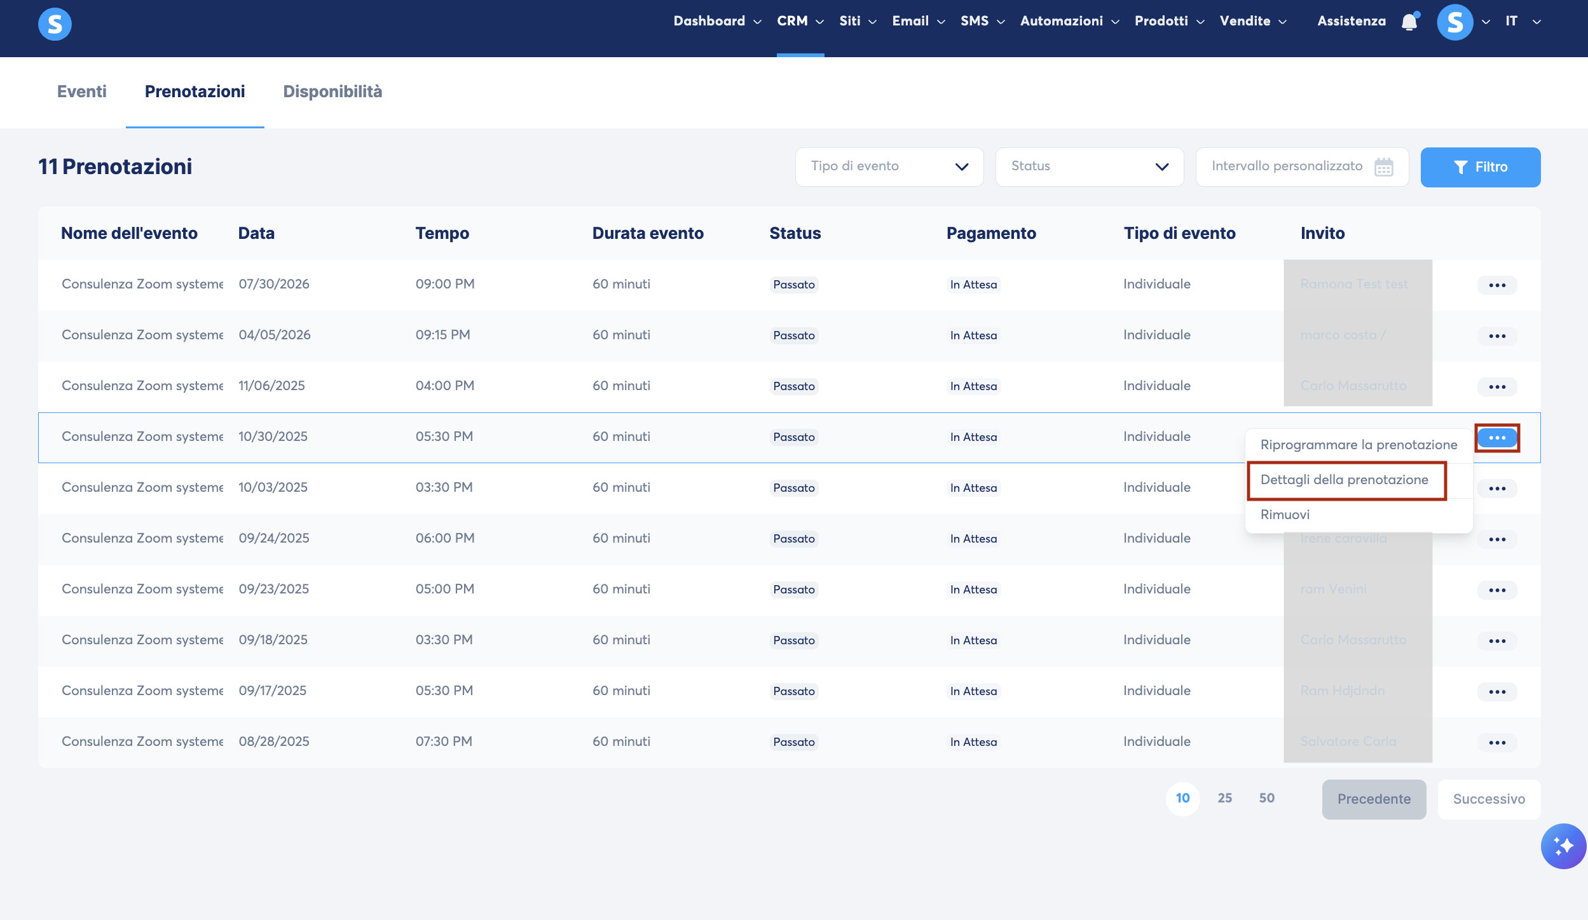
Task: Click the Nome dell'evento column header
Action: 129,233
